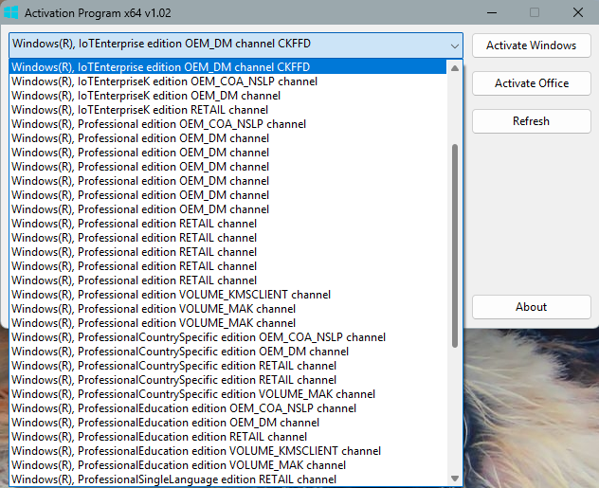Click the Activate Windows button
The image size is (599, 488).
(x=531, y=45)
